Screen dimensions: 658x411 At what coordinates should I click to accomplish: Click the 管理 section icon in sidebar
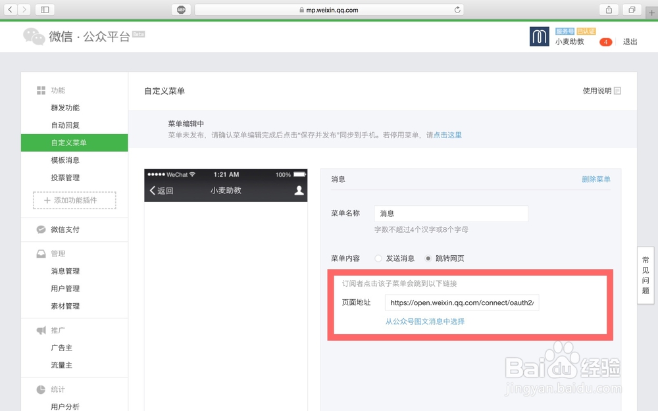(41, 254)
